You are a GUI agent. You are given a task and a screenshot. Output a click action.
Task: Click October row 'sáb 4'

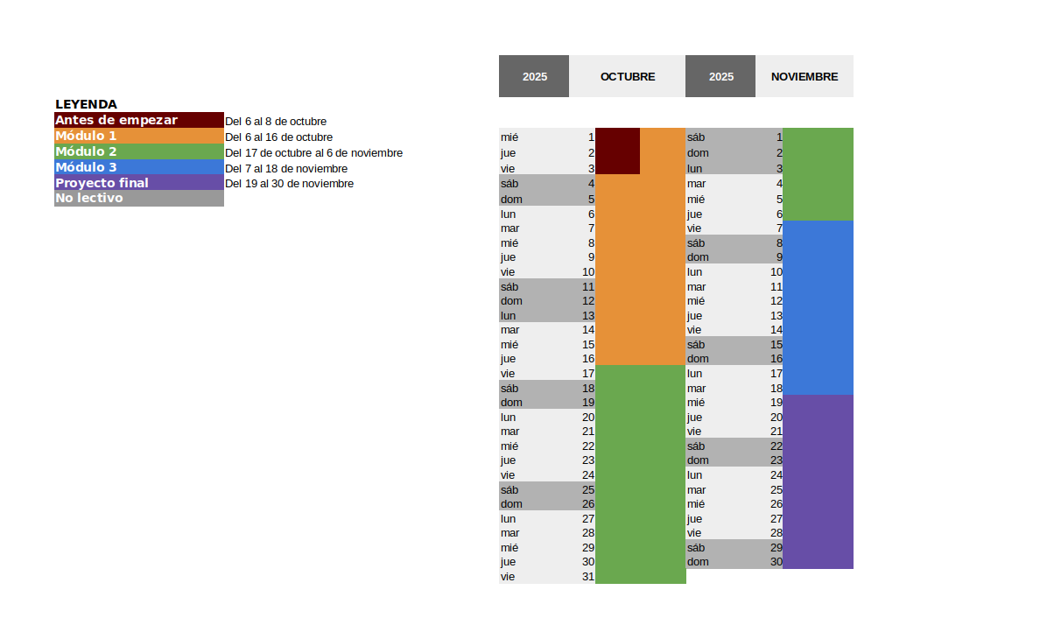click(x=547, y=183)
